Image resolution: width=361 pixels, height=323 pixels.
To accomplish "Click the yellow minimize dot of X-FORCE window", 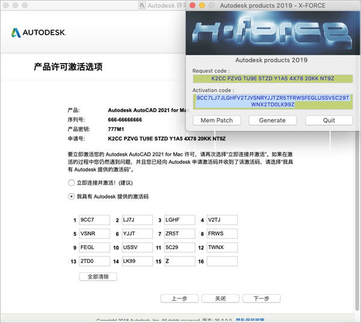I will (202, 5).
